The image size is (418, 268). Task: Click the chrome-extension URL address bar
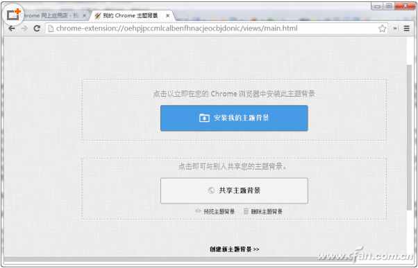click(216, 28)
